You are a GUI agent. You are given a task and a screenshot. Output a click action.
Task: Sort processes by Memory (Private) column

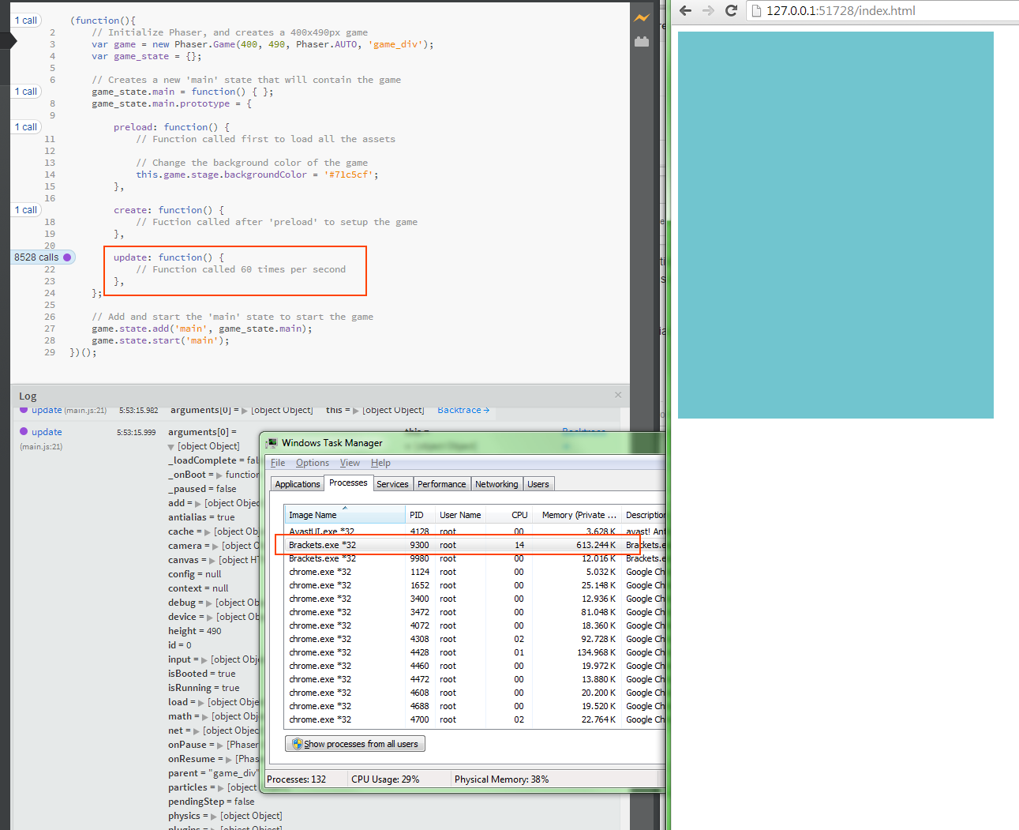[x=579, y=515]
